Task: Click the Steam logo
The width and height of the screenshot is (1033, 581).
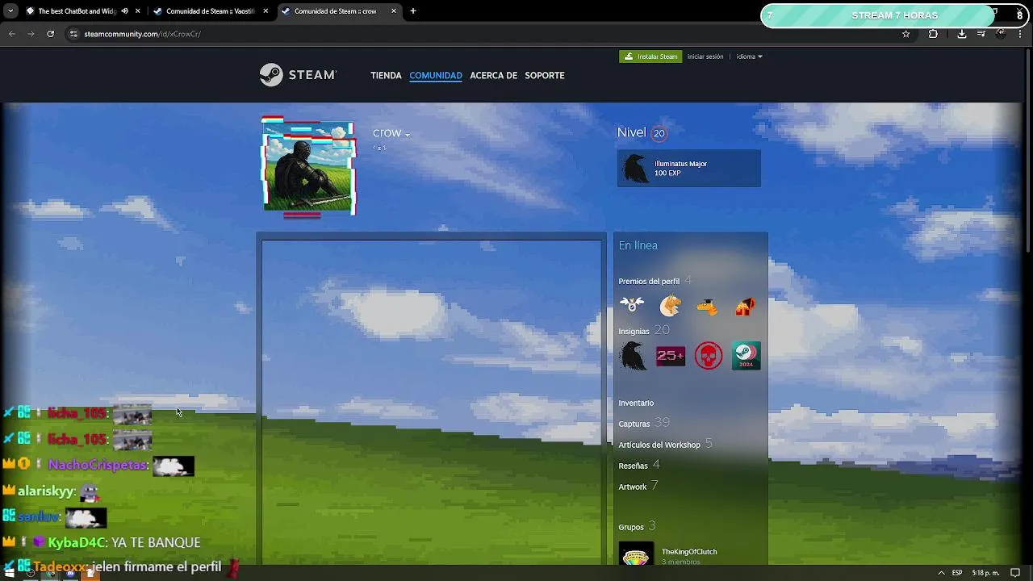Action: [x=298, y=75]
